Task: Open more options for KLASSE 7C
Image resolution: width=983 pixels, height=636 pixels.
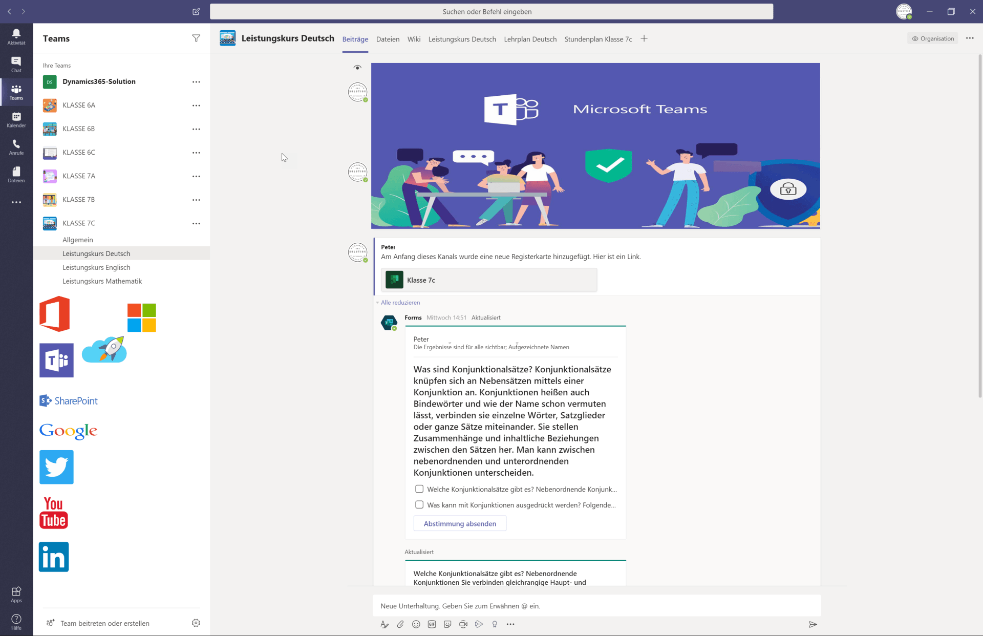Action: 196,223
